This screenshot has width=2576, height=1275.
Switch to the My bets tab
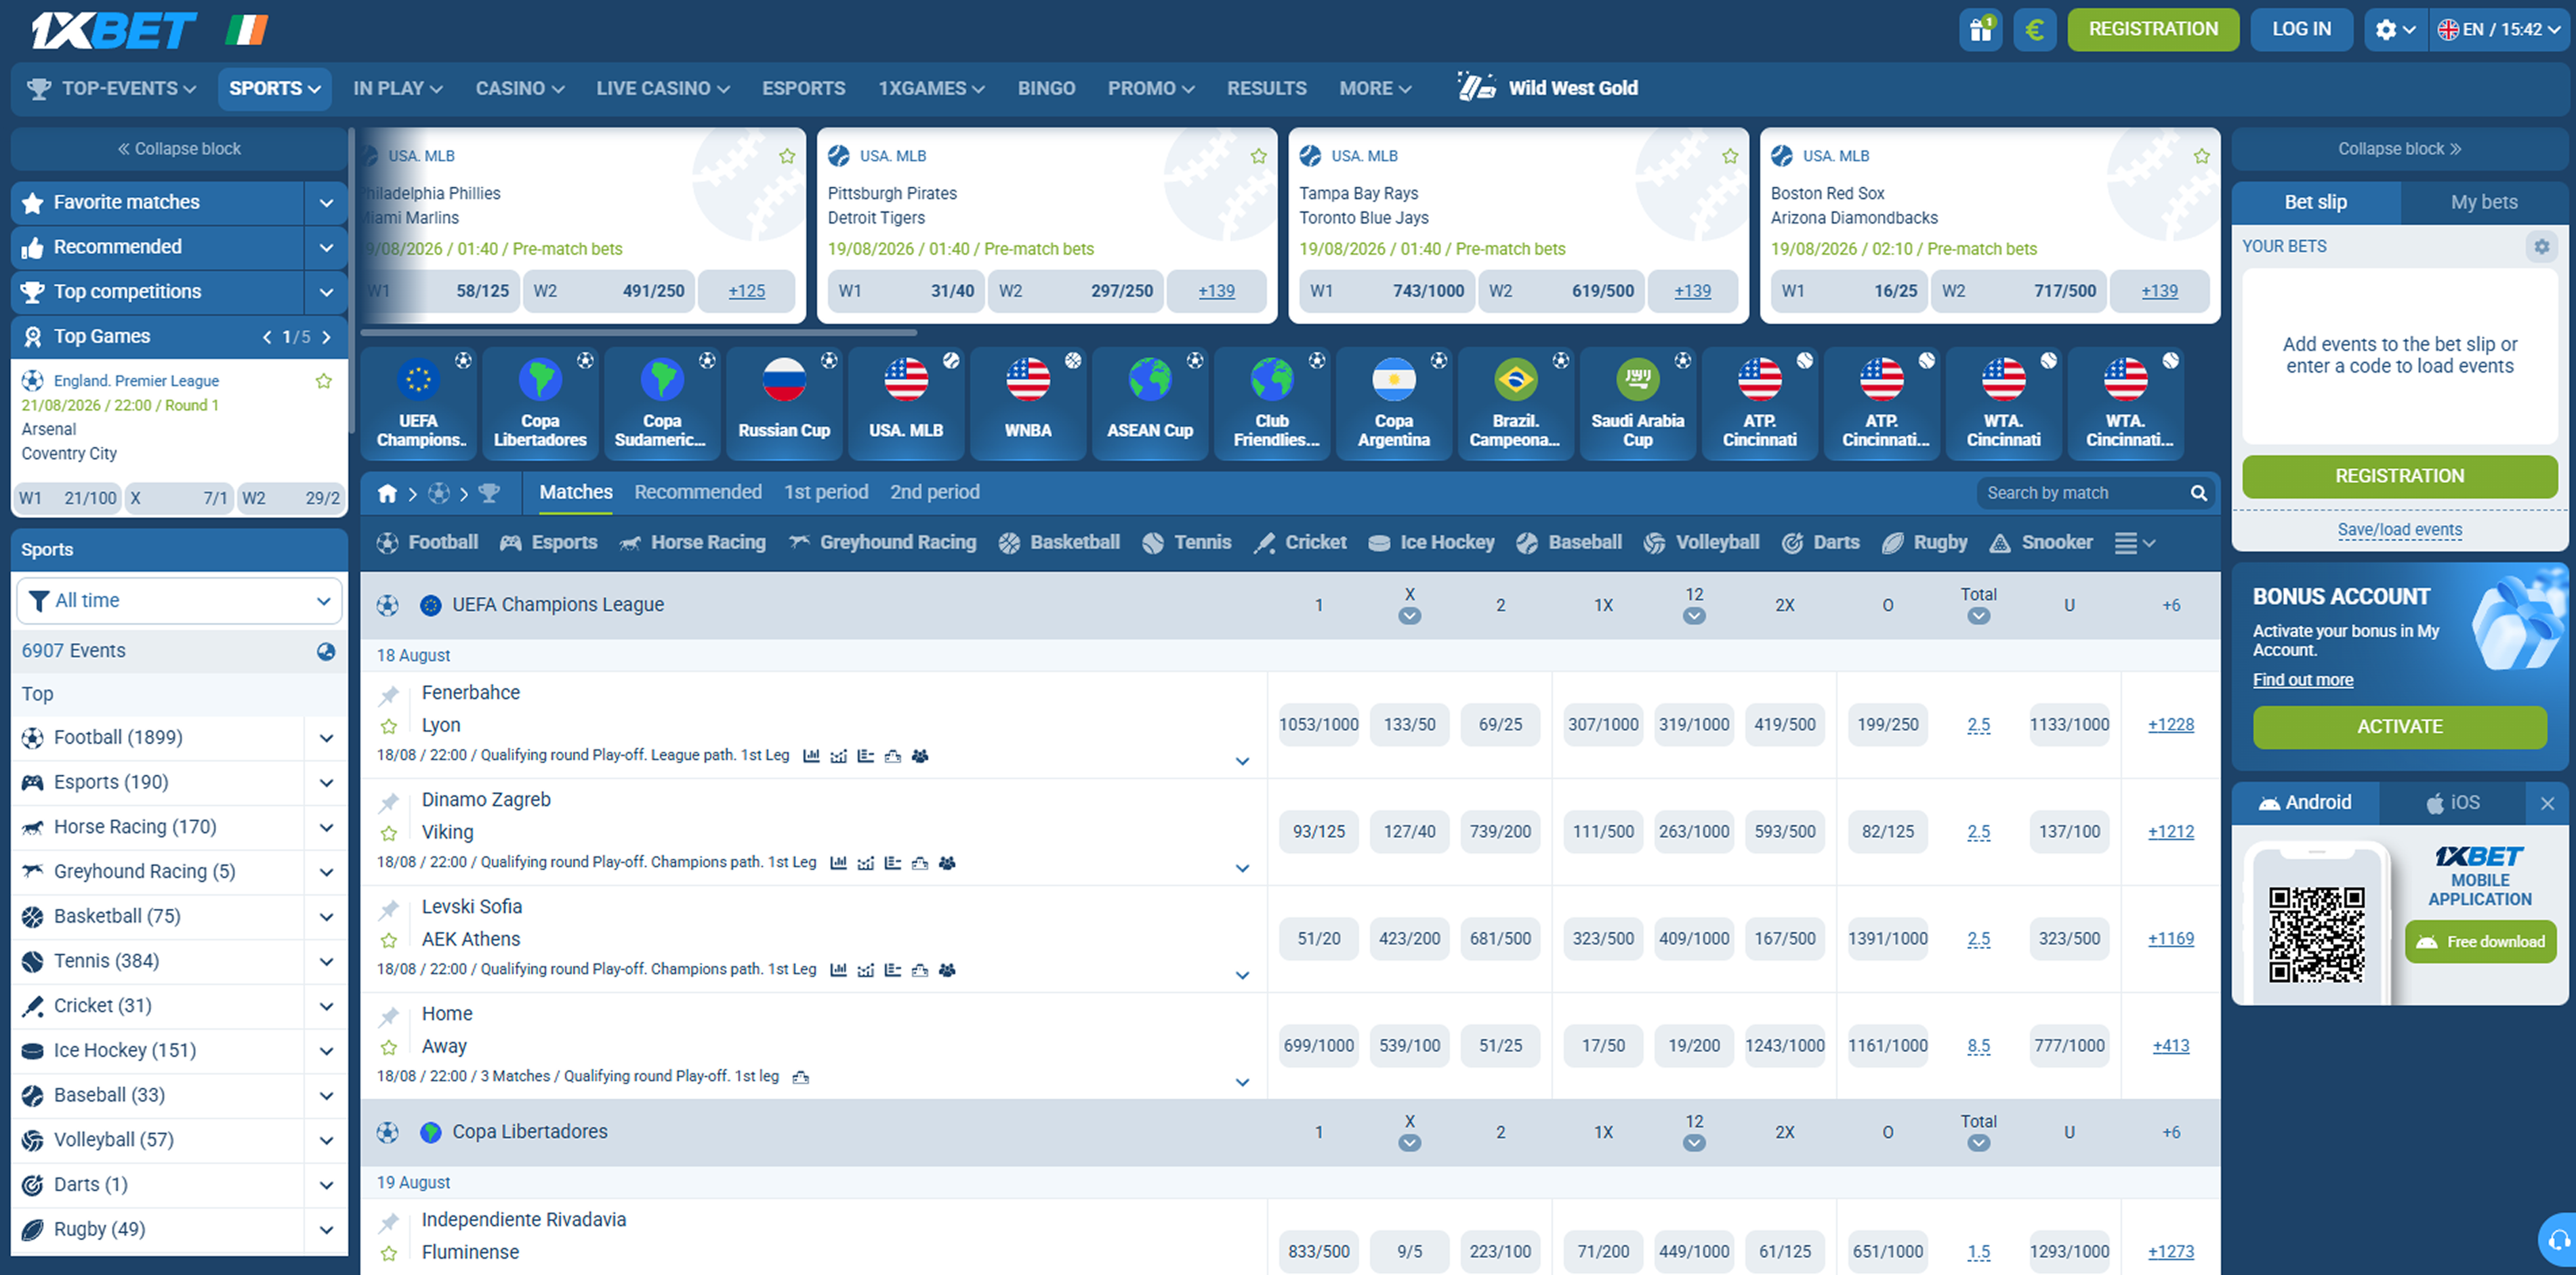click(x=2484, y=202)
